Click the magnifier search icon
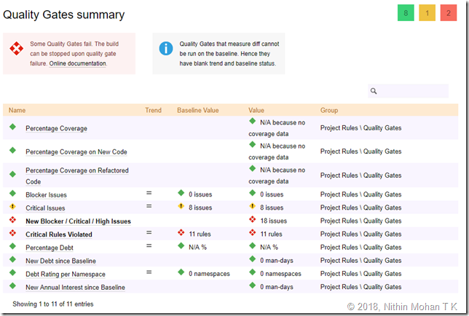The height and width of the screenshot is (316, 469). 374,91
